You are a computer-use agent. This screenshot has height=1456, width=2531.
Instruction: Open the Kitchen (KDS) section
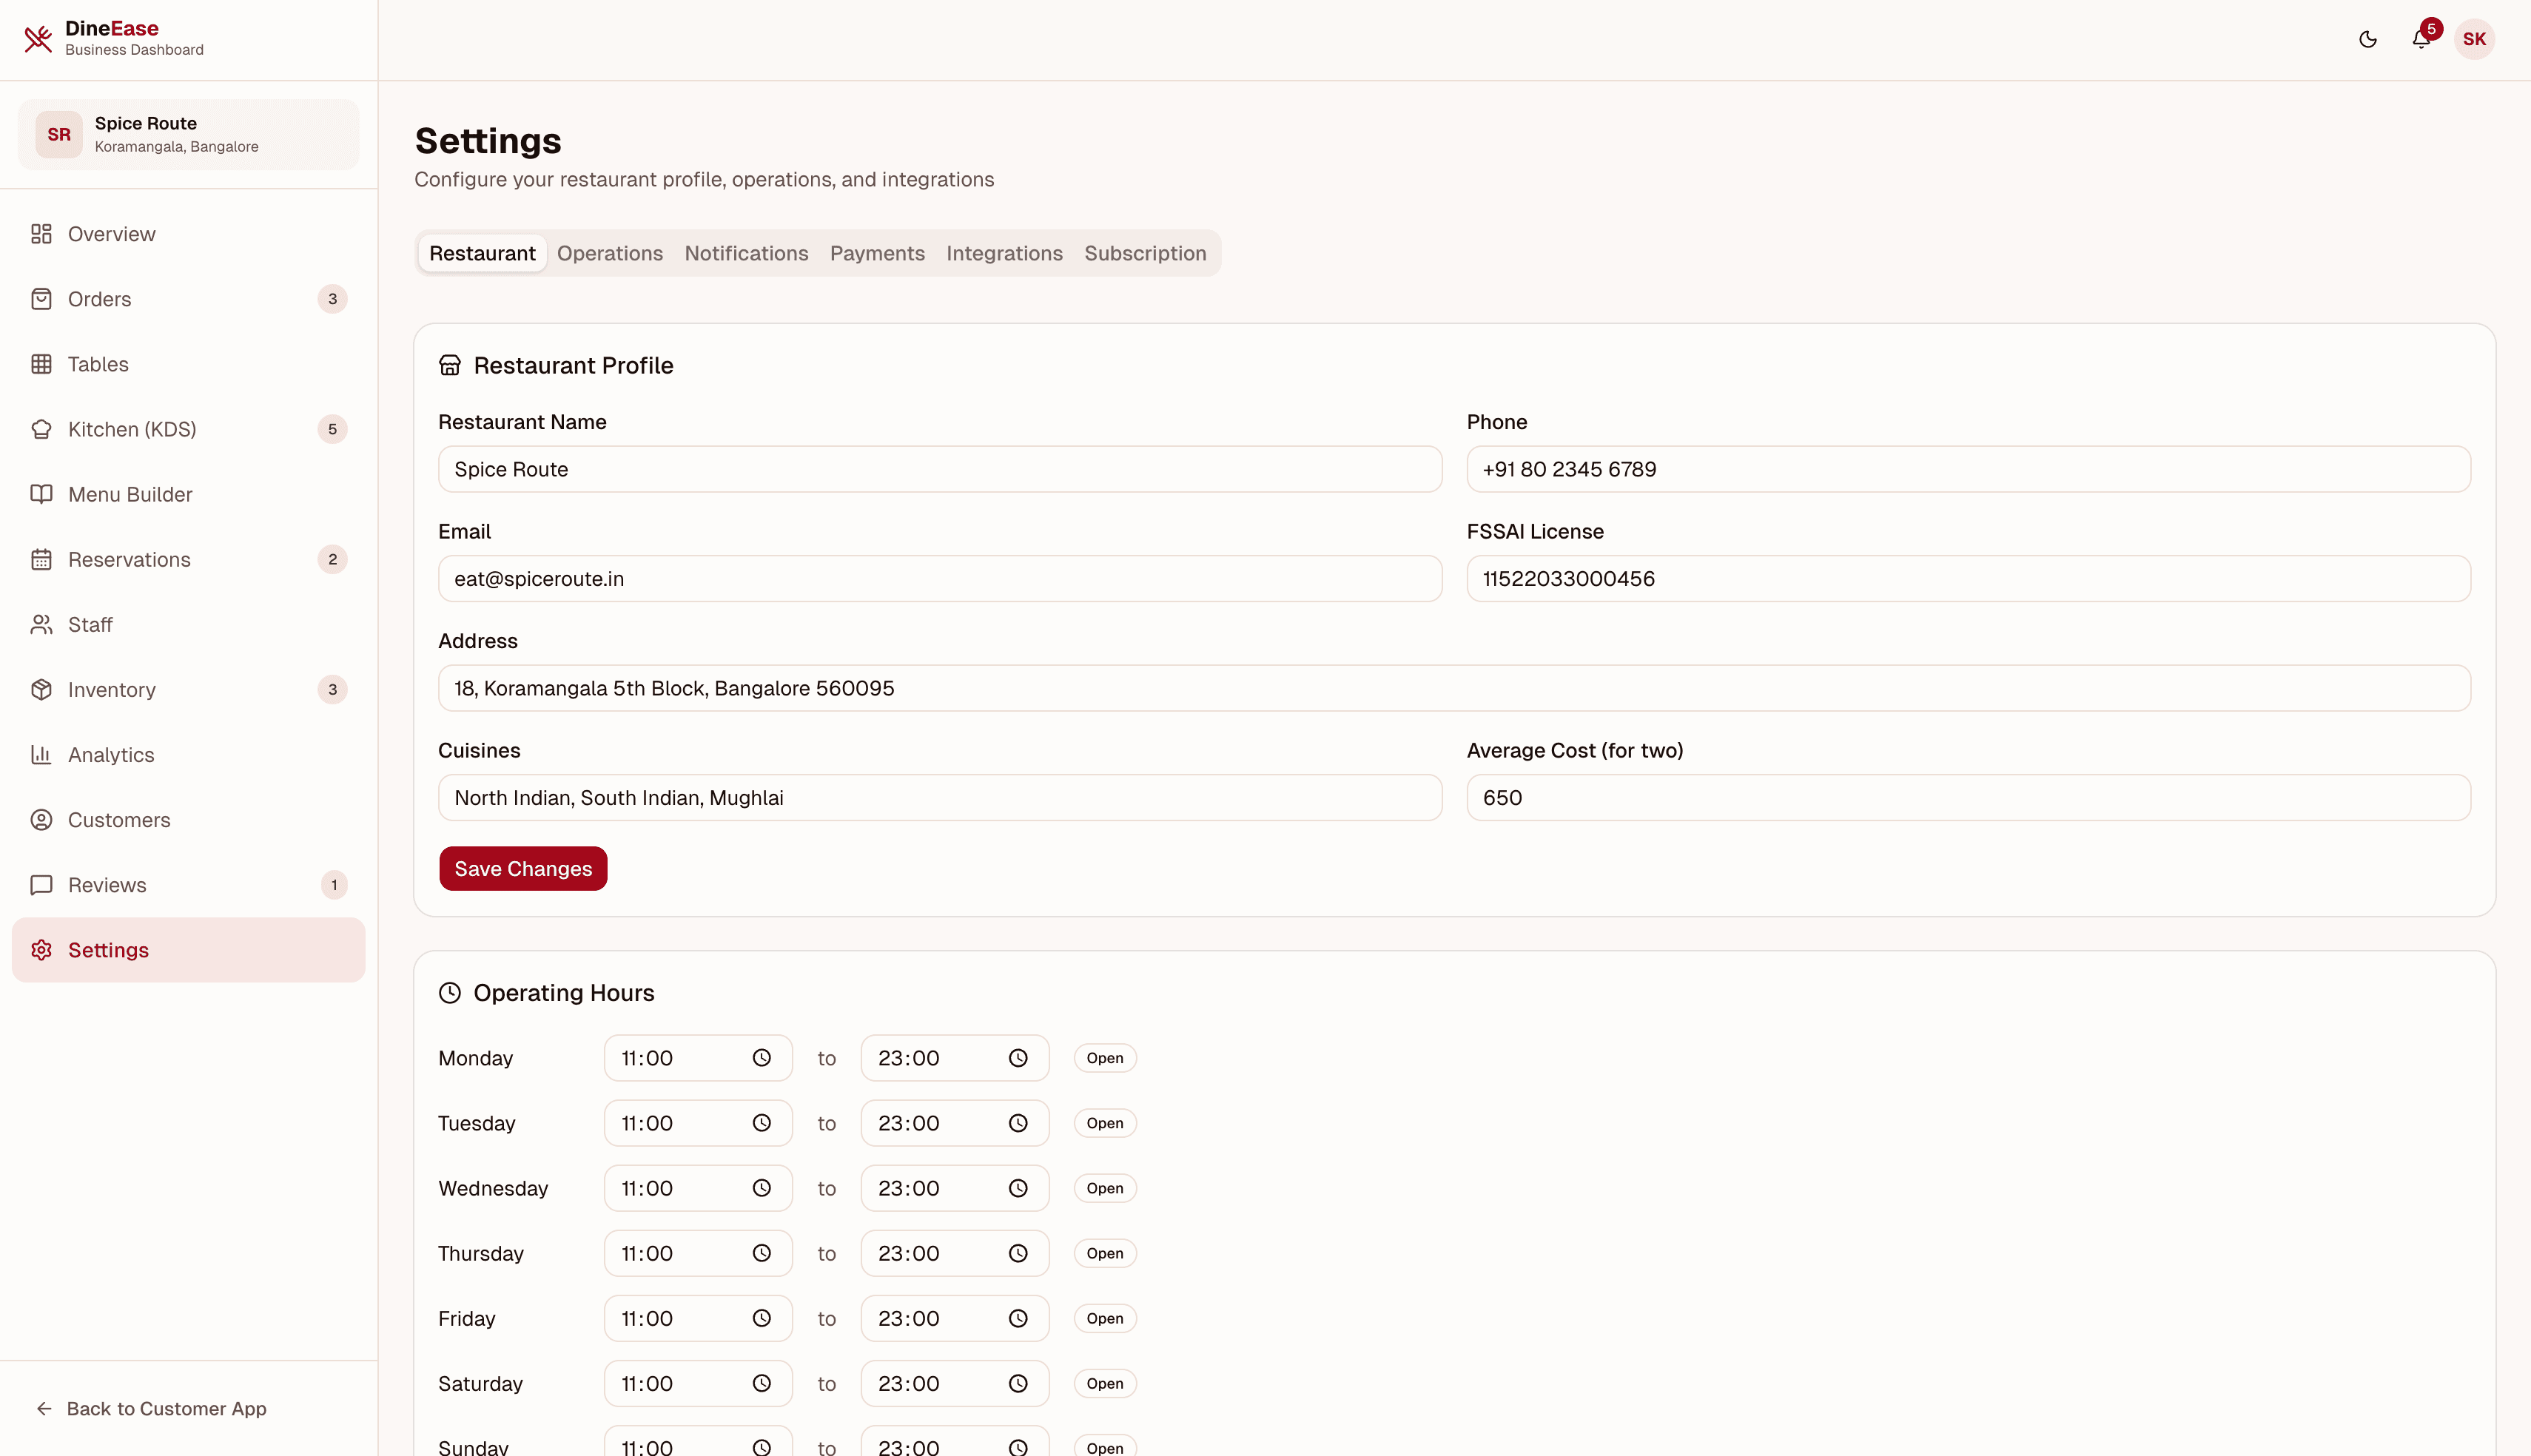[133, 429]
